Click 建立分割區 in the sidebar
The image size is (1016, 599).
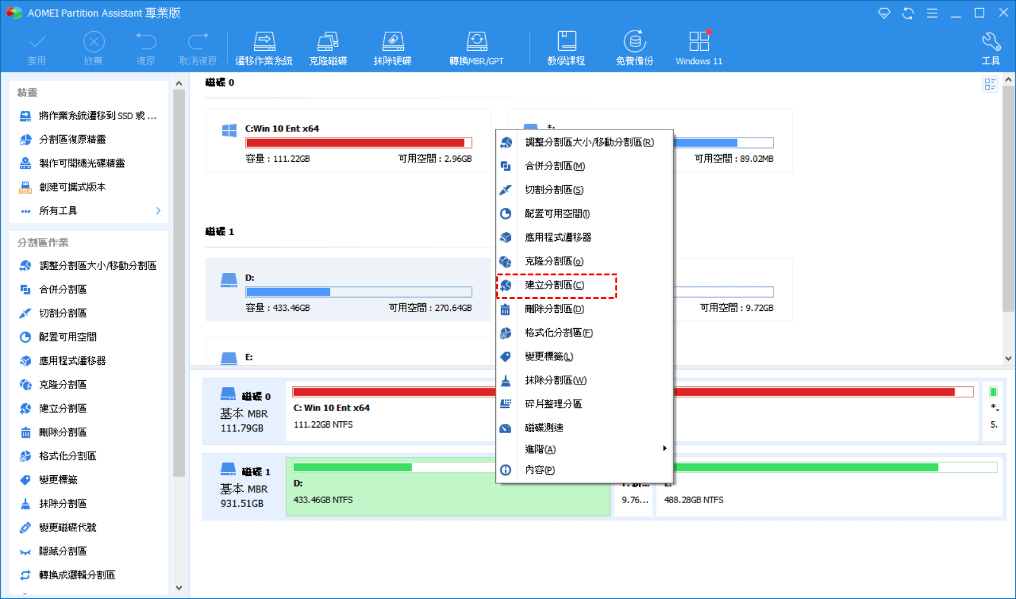tap(53, 409)
